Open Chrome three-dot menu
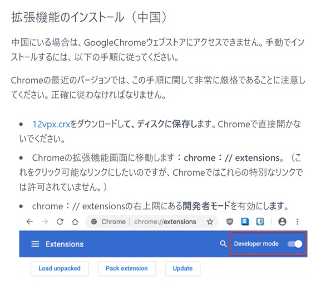The width and height of the screenshot is (316, 281). [x=298, y=221]
